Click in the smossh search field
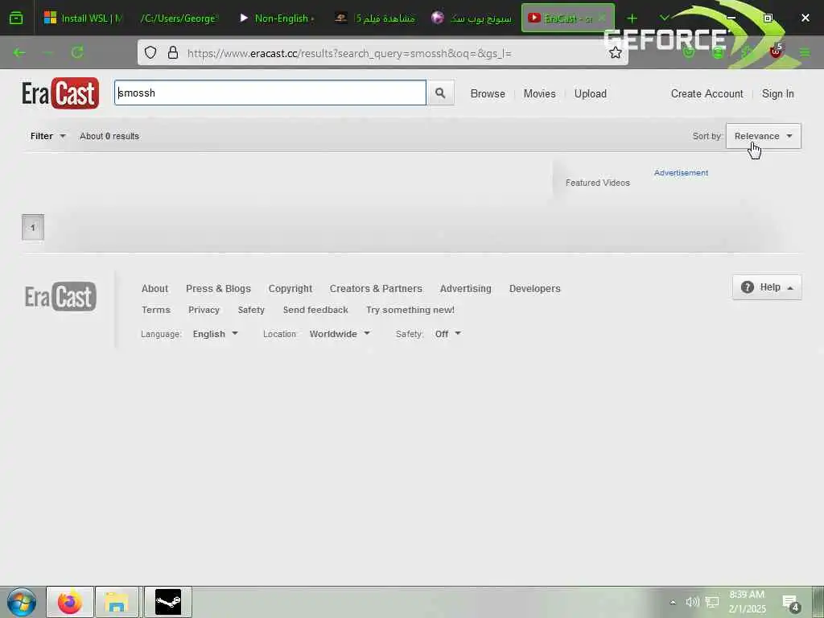 [x=270, y=93]
